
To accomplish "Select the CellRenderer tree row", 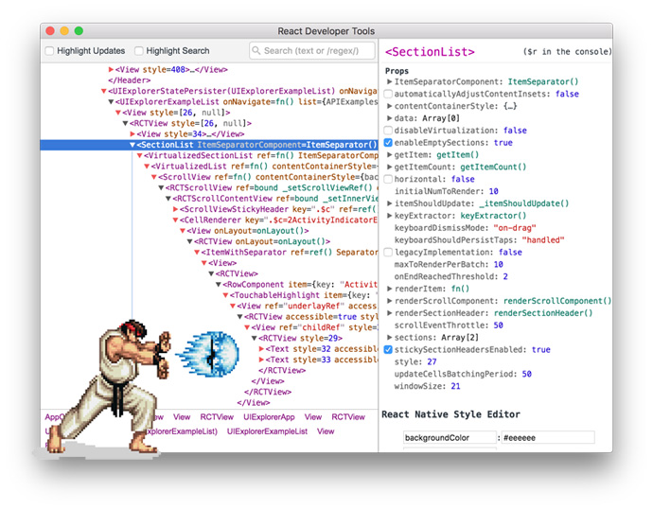I will point(209,220).
